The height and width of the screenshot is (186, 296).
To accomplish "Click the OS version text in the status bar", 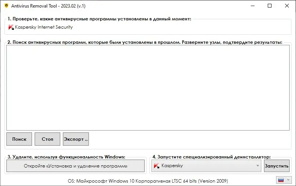I will tap(148, 181).
